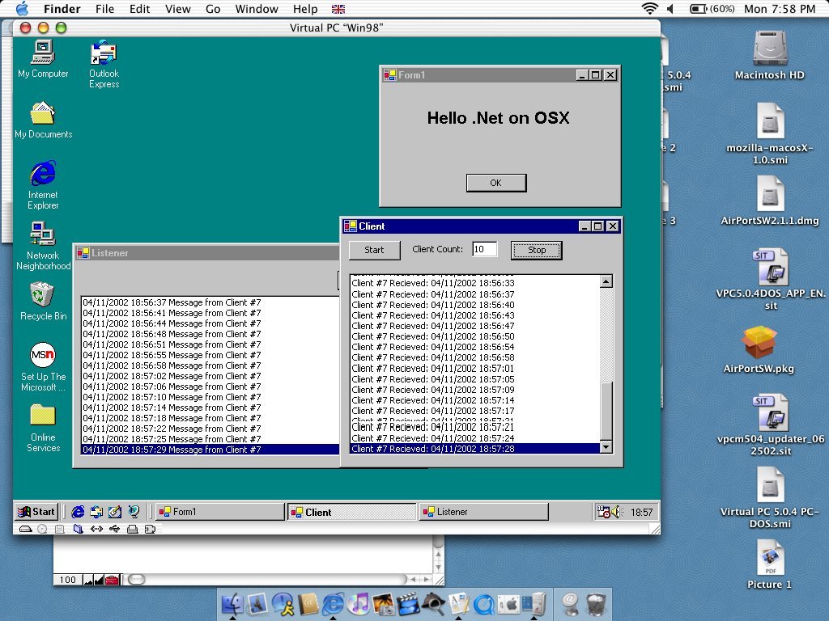Open iMovie from the Dock
The image size is (829, 621).
pos(408,603)
